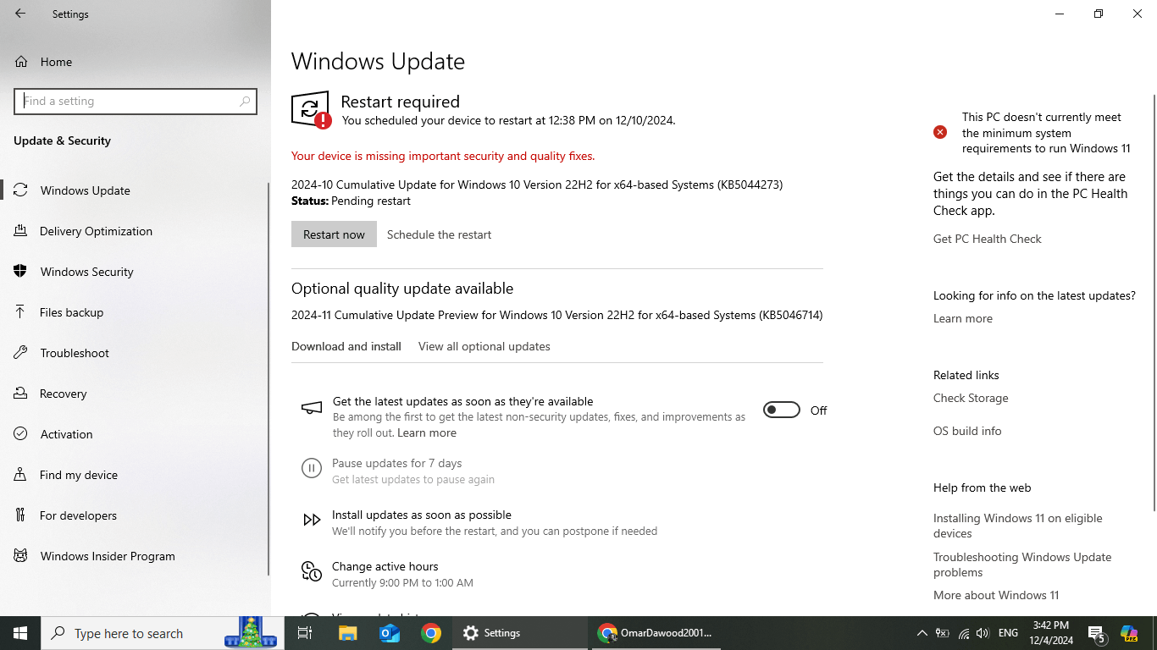
Task: Open Troubleshoot section
Action: coord(136,353)
